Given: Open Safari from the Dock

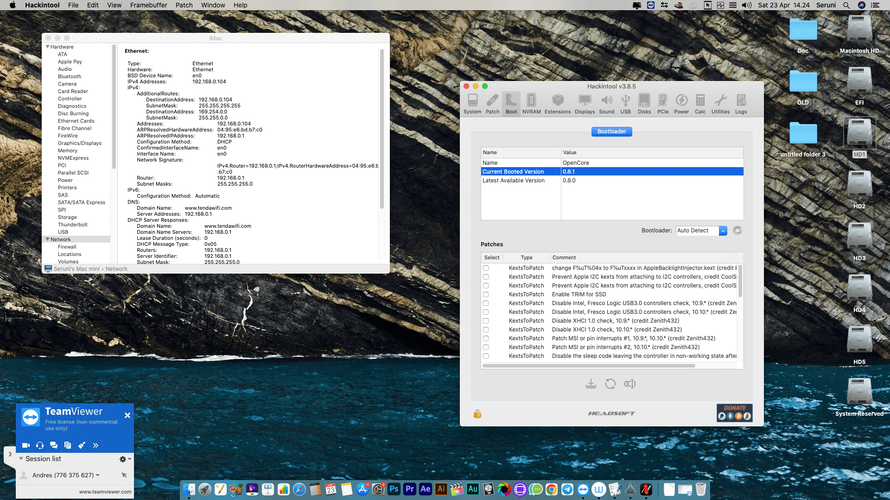Looking at the screenshot, I should 299,489.
